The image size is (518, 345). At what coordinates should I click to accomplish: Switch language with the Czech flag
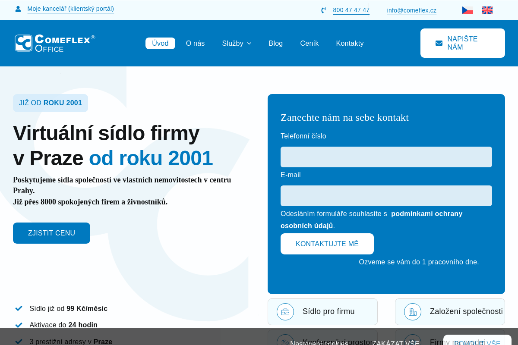(467, 10)
